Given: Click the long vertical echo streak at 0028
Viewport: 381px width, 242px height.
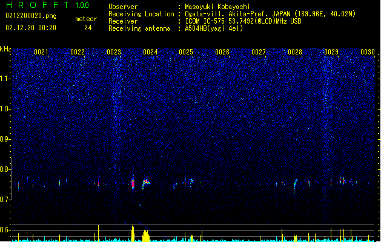Looking at the screenshot, I should click(x=295, y=186).
